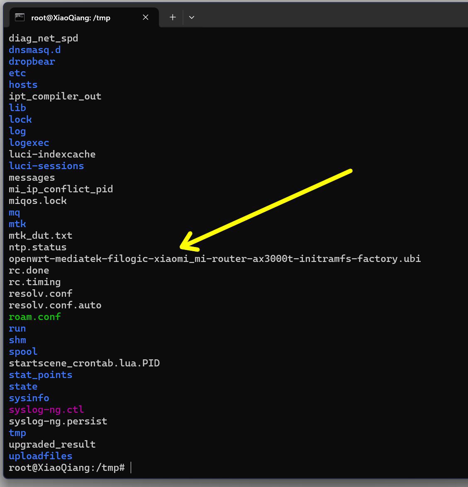Click the hosts directory name

(23, 85)
